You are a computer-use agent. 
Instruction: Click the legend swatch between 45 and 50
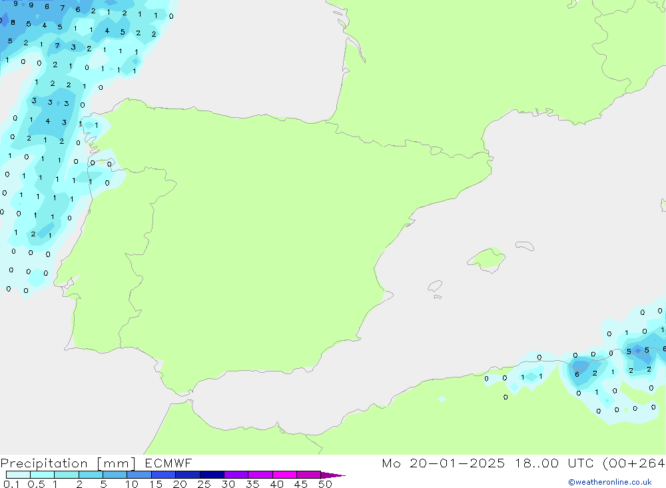coord(308,475)
